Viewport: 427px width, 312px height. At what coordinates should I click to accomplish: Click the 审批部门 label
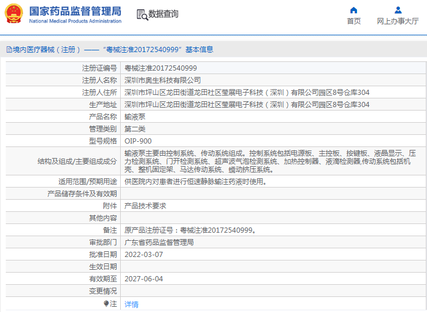[103, 243]
